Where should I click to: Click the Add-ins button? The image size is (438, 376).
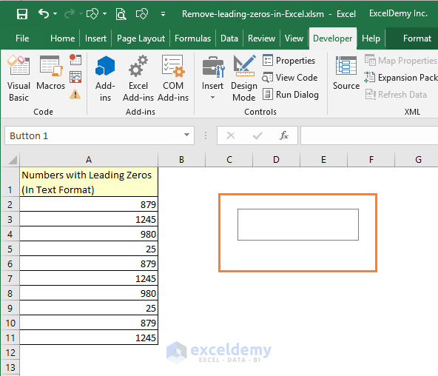click(x=105, y=78)
